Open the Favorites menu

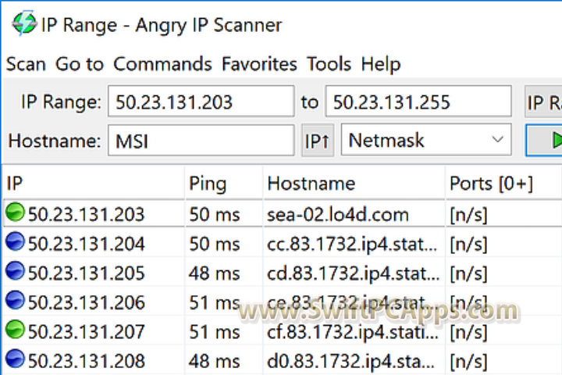(x=259, y=64)
